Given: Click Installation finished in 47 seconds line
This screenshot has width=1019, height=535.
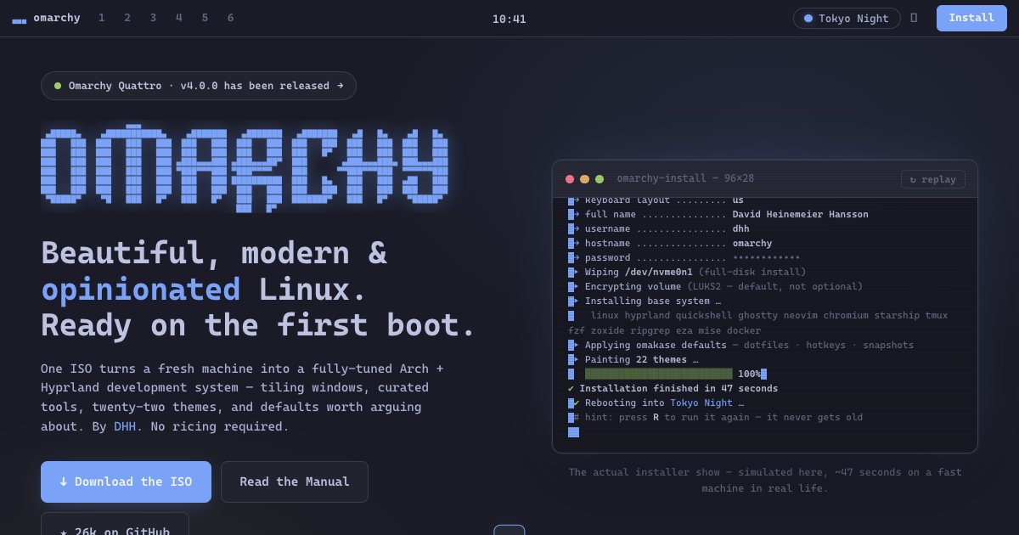Looking at the screenshot, I should click(673, 388).
